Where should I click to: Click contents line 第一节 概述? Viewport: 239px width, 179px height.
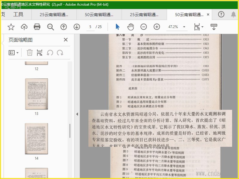click(x=165, y=39)
